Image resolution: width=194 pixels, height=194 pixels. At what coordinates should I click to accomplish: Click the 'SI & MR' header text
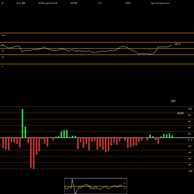[21, 3]
